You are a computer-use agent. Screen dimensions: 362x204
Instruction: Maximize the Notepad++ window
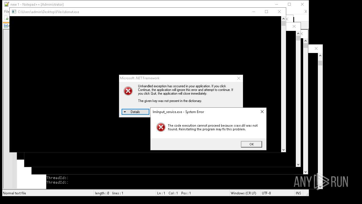(289, 4)
